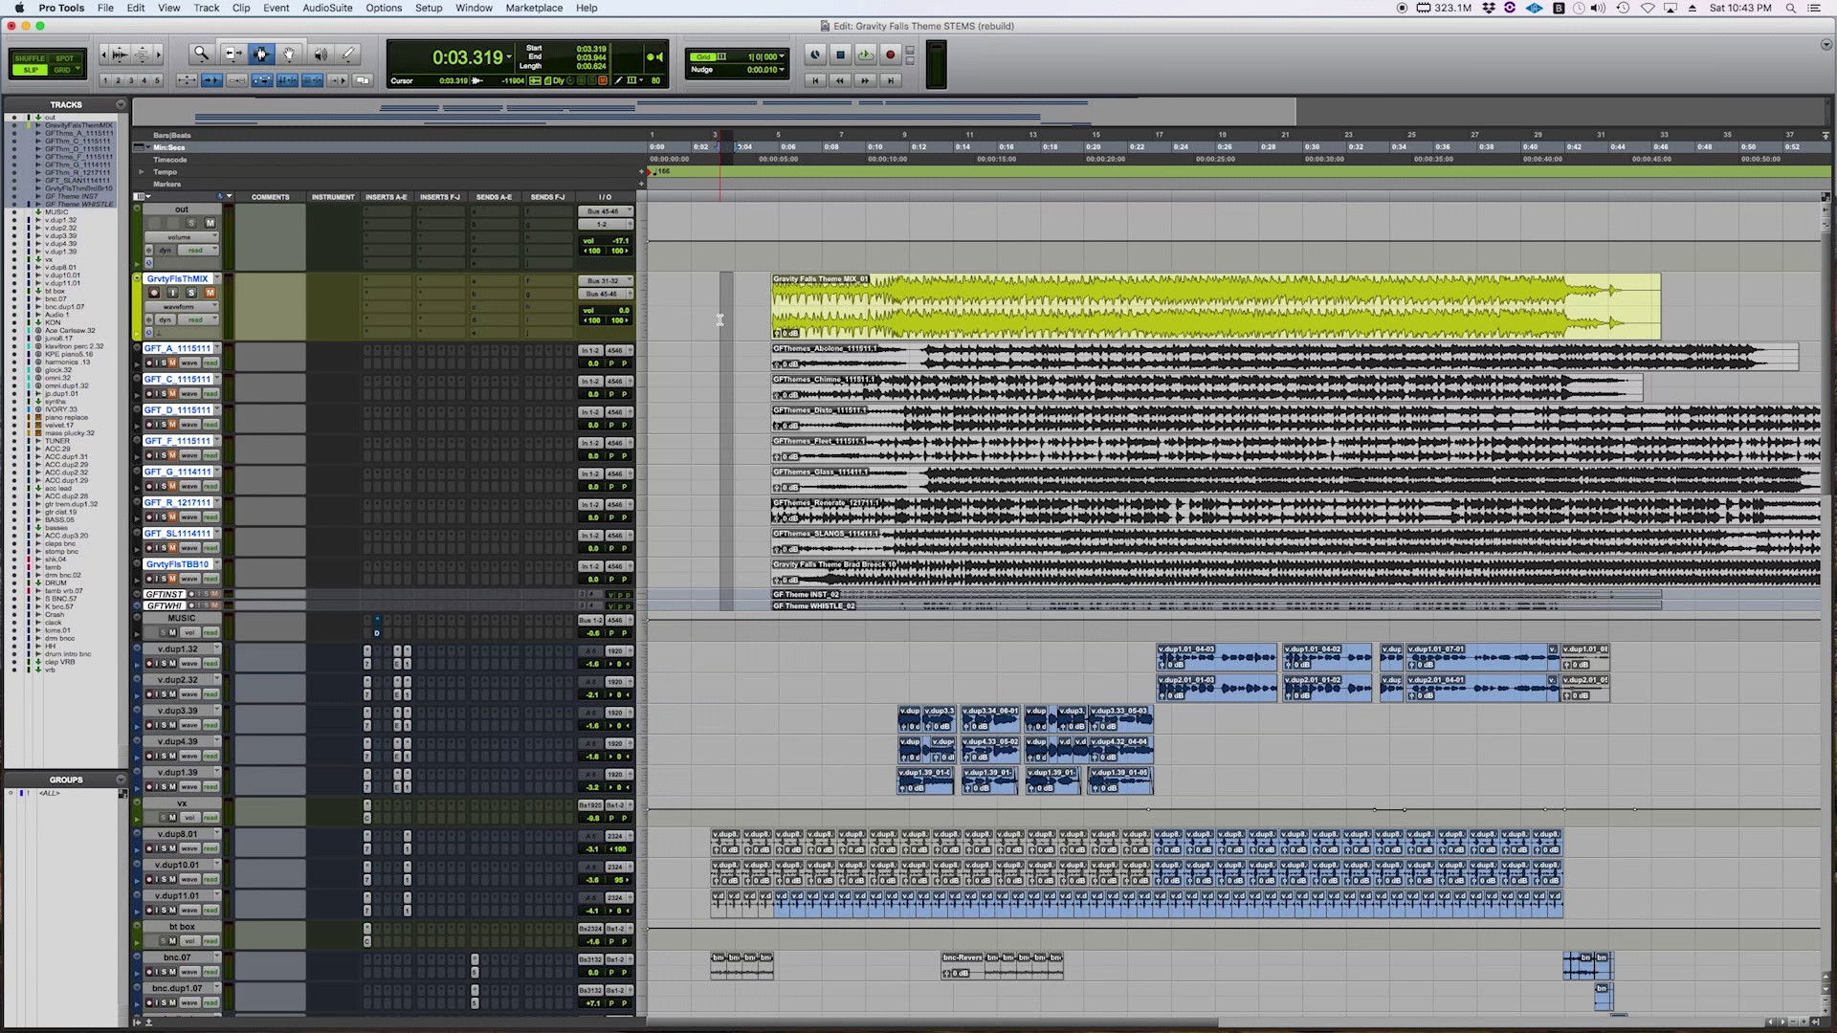Switch to GRID edit mode
This screenshot has width=1837, height=1033.
click(61, 70)
